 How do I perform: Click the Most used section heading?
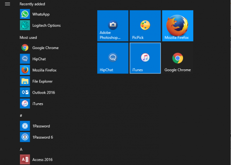coord(28,38)
